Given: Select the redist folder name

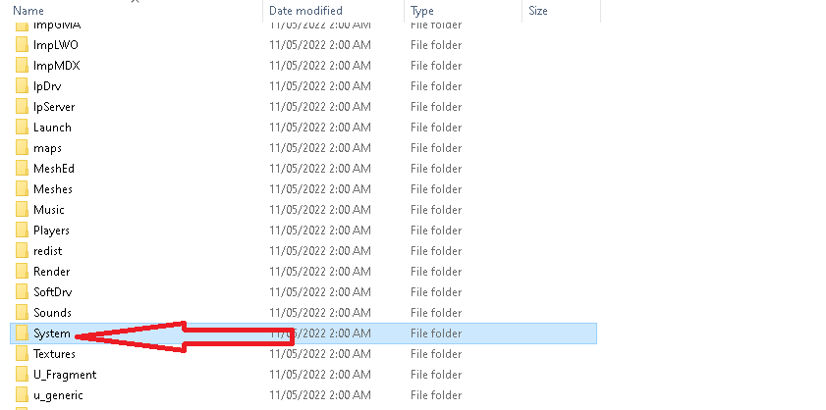Looking at the screenshot, I should [x=47, y=251].
